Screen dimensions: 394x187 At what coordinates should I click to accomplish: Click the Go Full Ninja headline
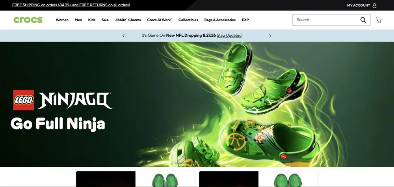click(x=58, y=124)
